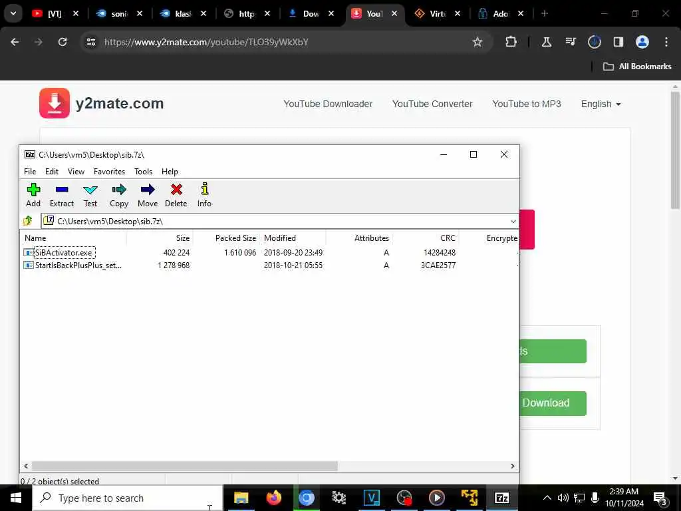
Task: Switch to the Virt browser tab
Action: tap(438, 14)
